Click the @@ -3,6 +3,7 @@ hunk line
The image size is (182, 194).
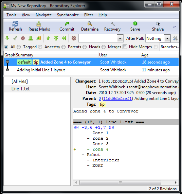click(x=94, y=127)
